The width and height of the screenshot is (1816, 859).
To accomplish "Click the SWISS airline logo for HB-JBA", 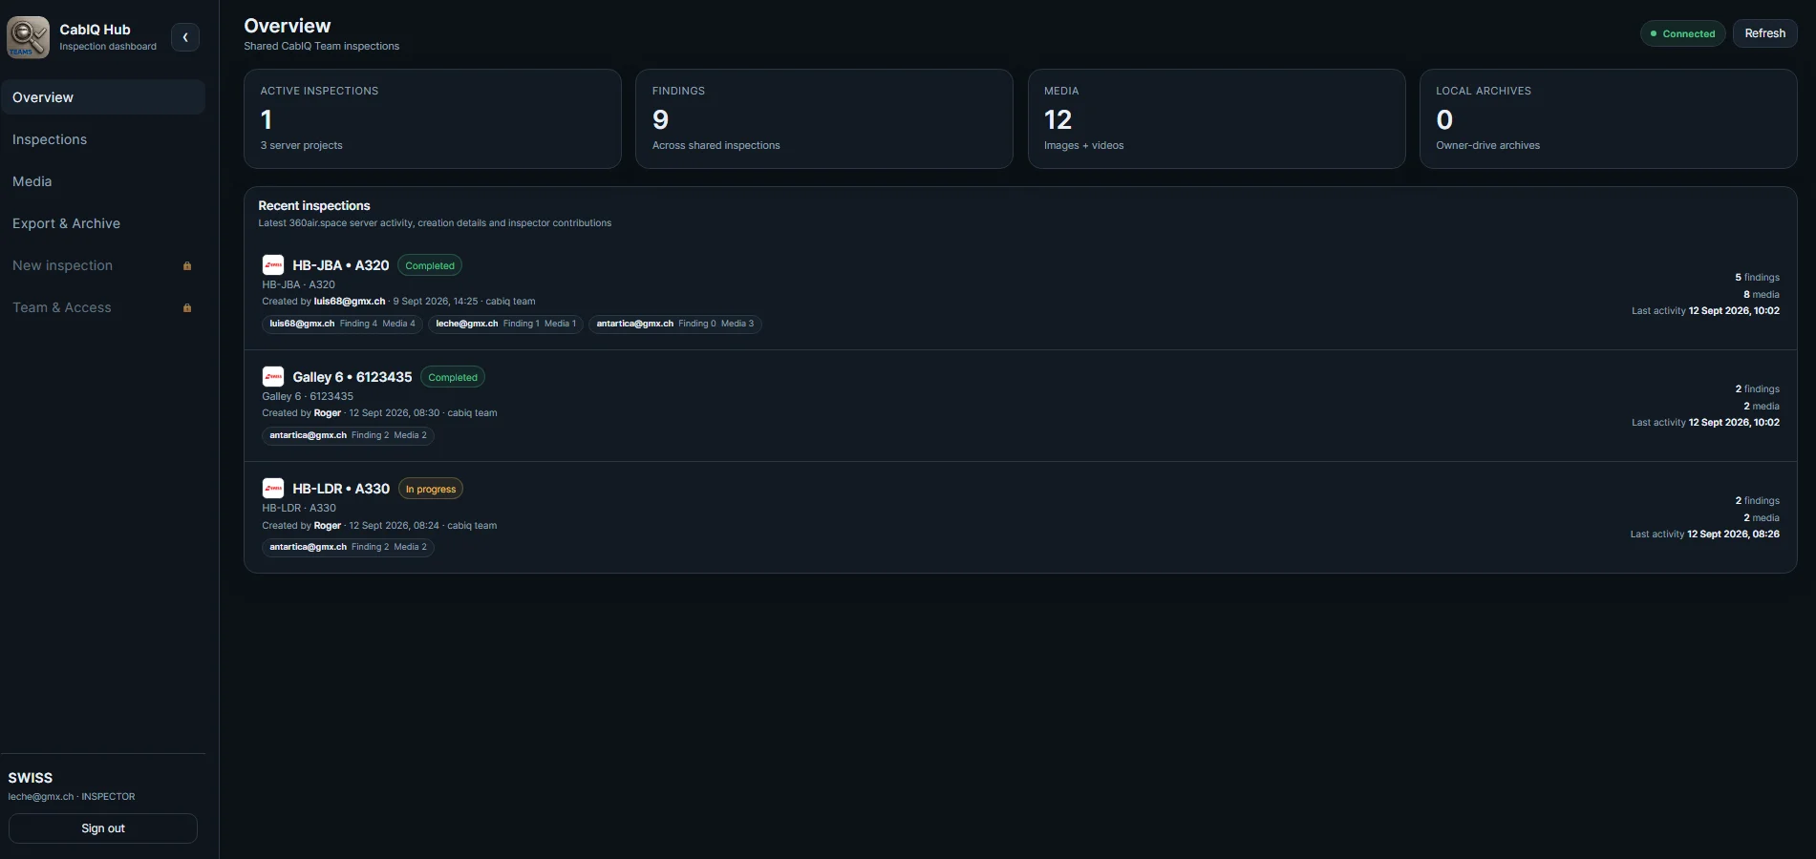I will 273,265.
